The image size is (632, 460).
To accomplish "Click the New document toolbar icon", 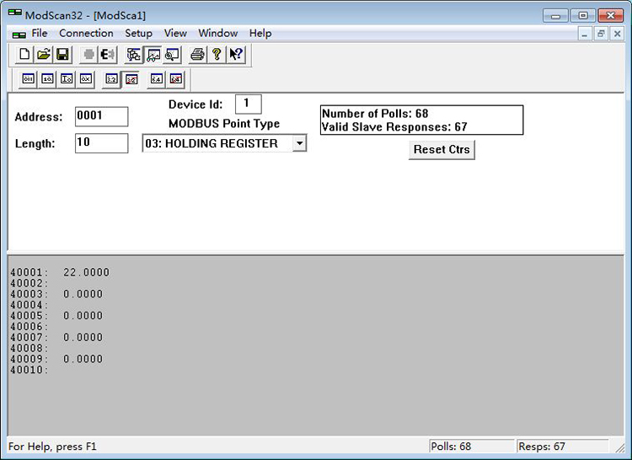I will point(24,55).
